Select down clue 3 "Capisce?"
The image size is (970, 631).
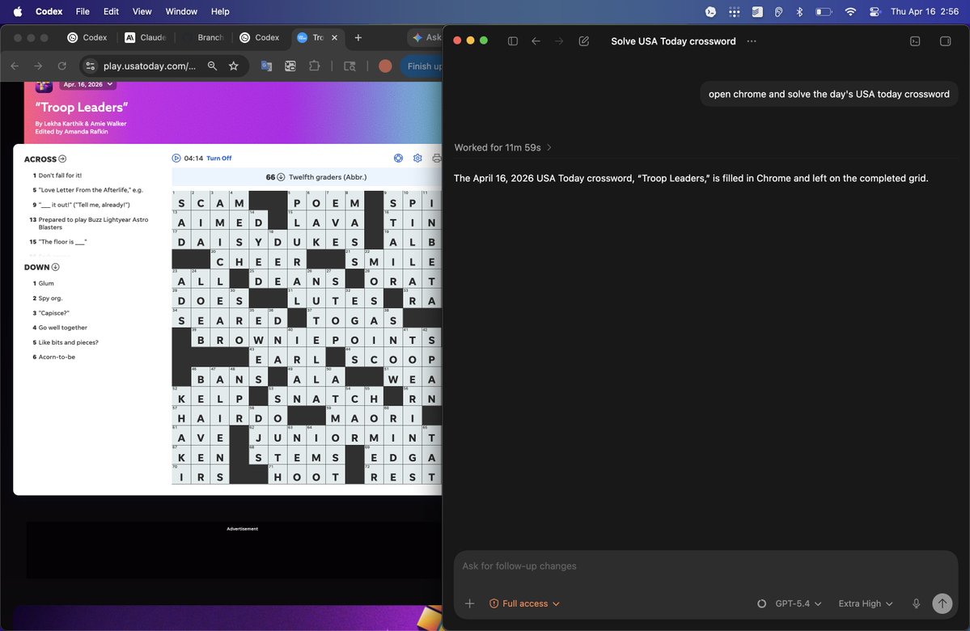click(x=51, y=313)
